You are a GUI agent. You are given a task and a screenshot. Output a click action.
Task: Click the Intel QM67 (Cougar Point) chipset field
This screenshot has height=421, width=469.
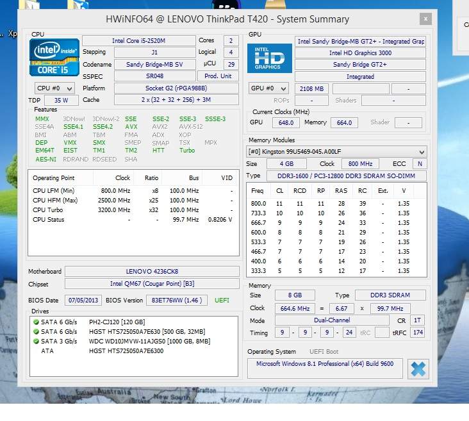(x=152, y=284)
